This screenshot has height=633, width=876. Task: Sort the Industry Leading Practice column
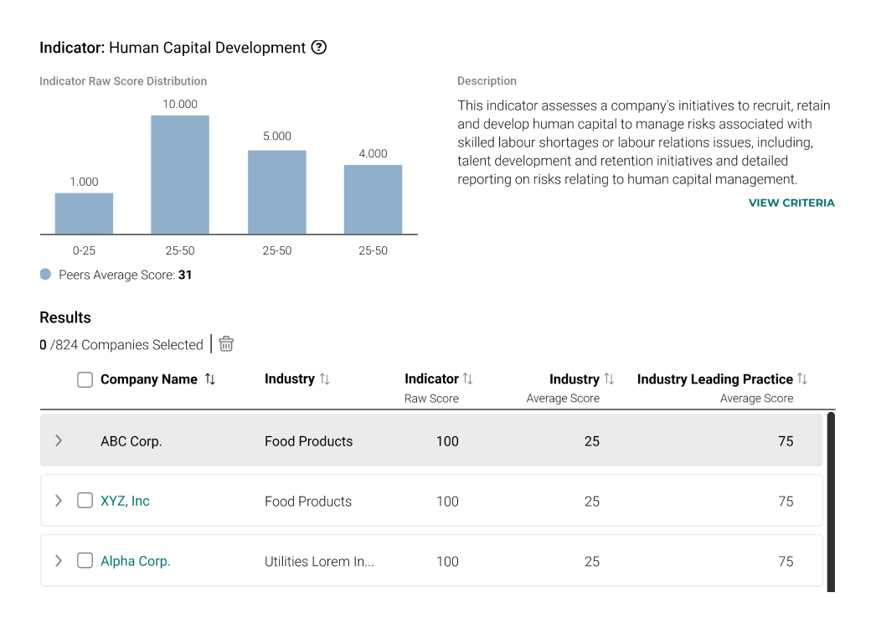(802, 379)
